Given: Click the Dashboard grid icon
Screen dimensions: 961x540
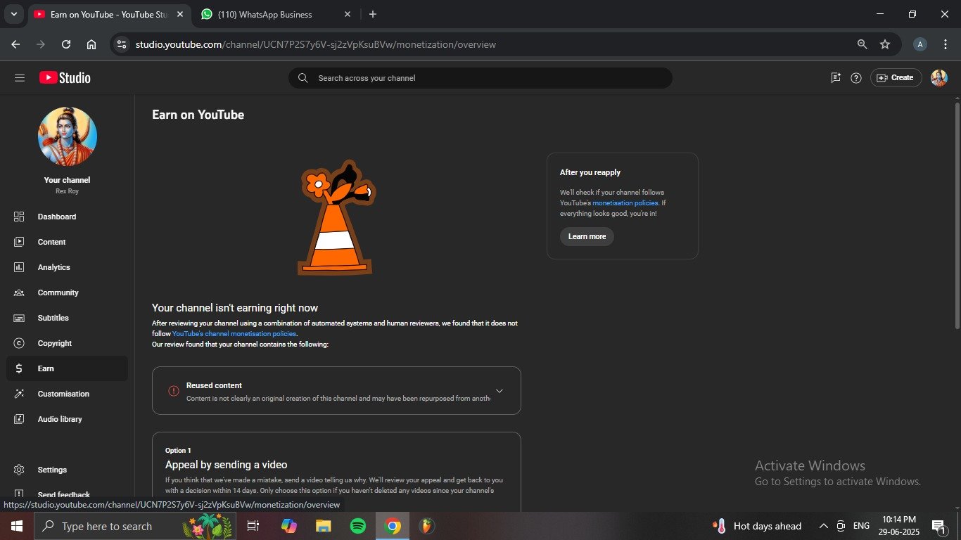Looking at the screenshot, I should pyautogui.click(x=19, y=217).
